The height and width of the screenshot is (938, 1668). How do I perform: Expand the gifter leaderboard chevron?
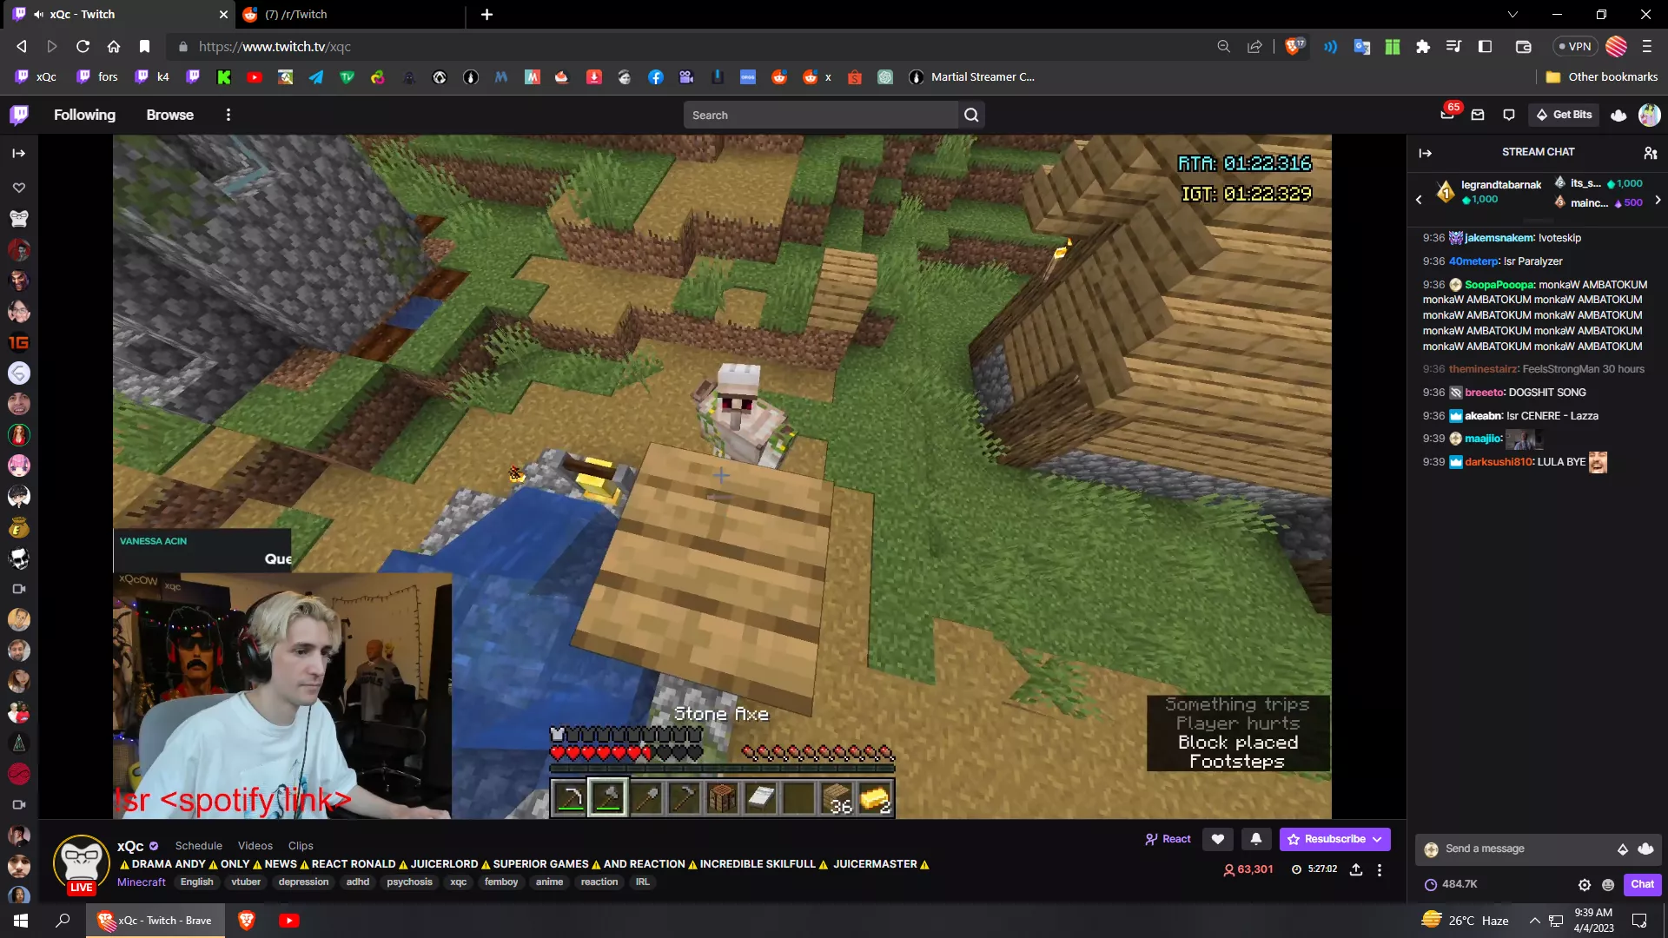pyautogui.click(x=1658, y=200)
